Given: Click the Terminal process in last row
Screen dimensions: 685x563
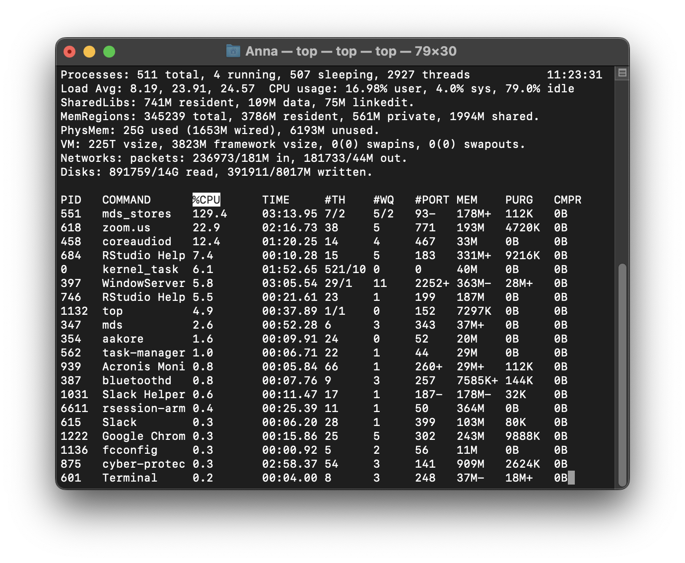Looking at the screenshot, I should coord(130,478).
